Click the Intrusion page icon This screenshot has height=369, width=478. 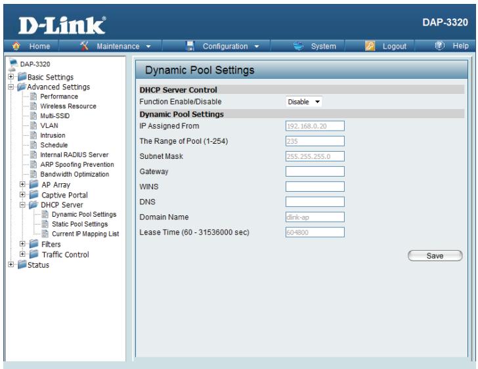point(33,135)
